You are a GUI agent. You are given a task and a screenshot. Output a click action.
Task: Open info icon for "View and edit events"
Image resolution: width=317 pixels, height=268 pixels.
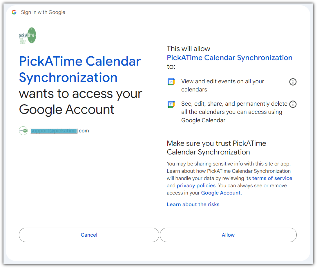click(293, 82)
